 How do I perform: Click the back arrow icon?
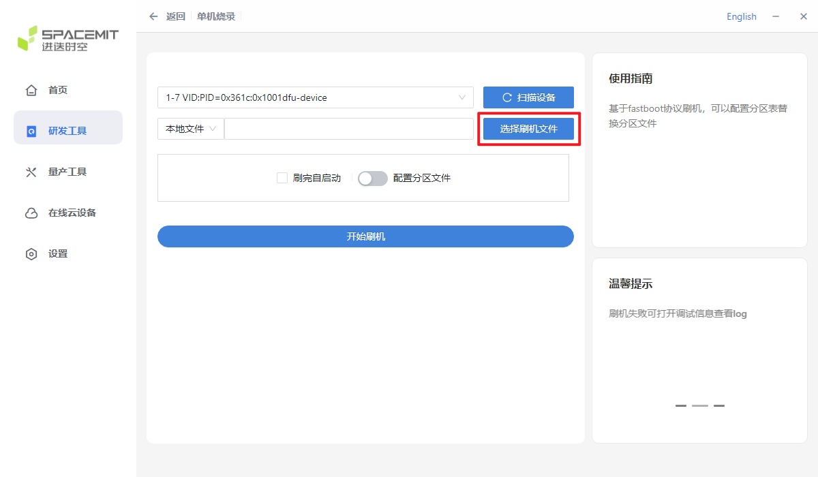point(153,16)
